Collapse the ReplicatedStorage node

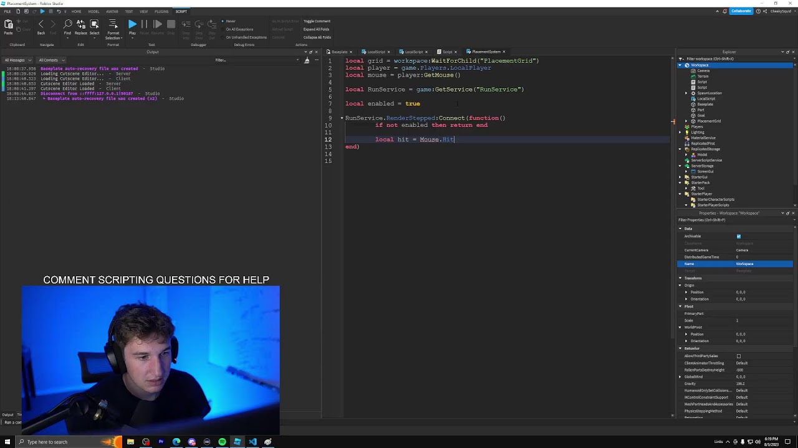click(x=681, y=149)
